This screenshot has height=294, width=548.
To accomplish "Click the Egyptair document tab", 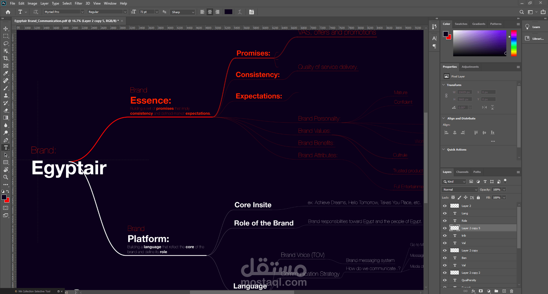I will tap(67, 21).
